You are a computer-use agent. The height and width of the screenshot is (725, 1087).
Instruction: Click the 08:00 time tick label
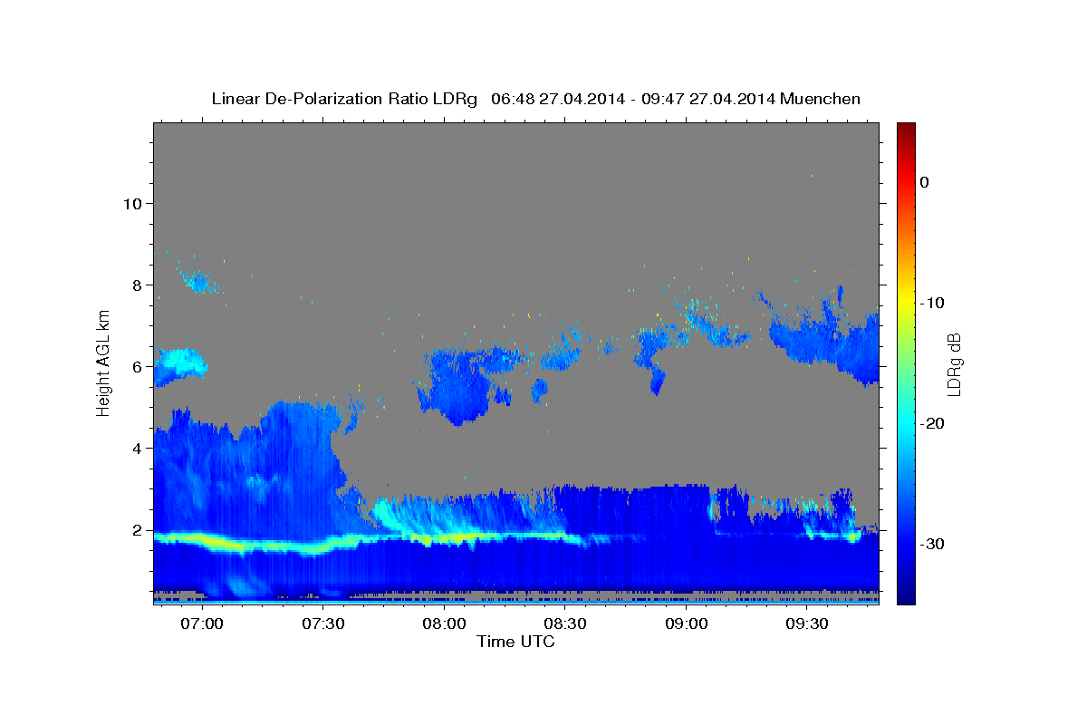pos(445,623)
